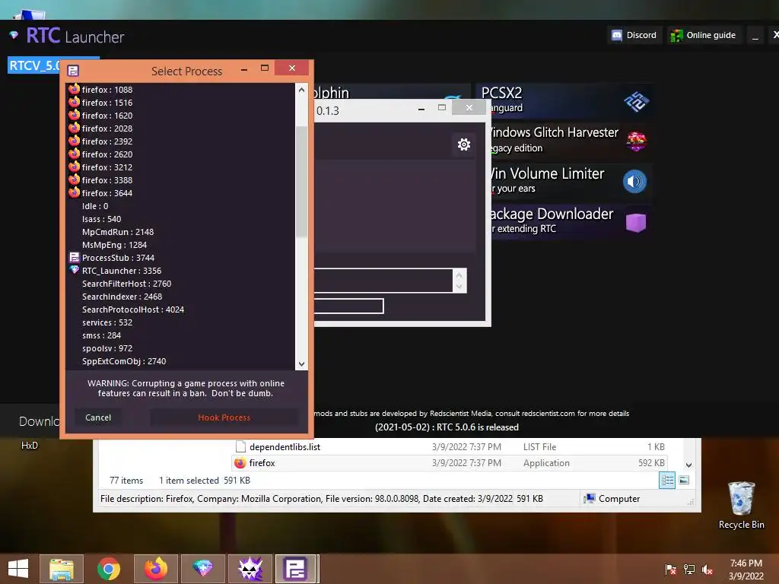Select ProcessStub : 3744 process entry
779x584 pixels.
pos(181,258)
